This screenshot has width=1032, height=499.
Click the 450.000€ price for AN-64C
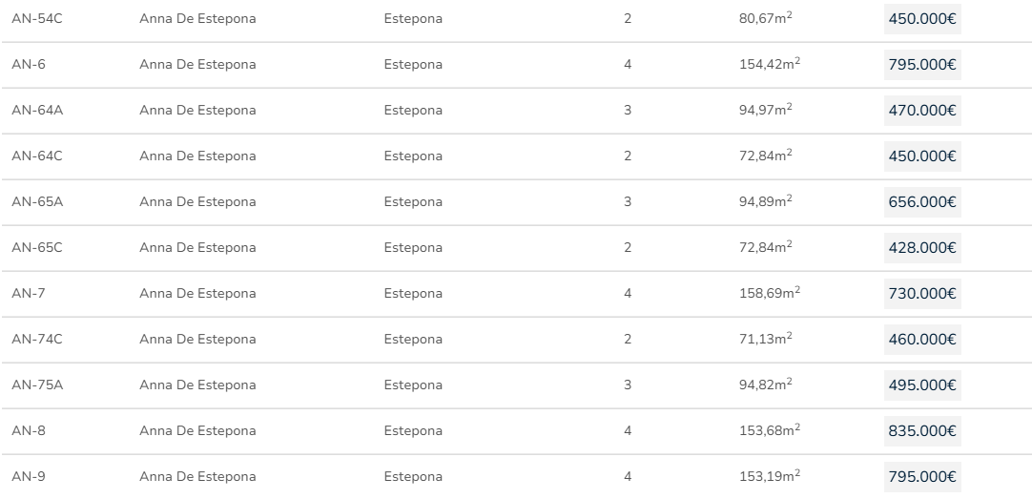click(x=921, y=156)
